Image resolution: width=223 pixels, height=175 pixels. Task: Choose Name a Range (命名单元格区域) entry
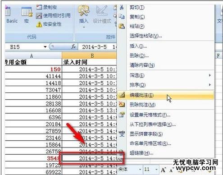[x=165, y=143]
